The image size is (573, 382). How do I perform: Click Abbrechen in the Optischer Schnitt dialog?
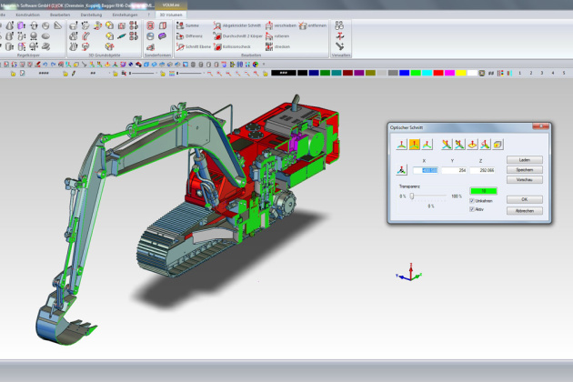(x=523, y=210)
